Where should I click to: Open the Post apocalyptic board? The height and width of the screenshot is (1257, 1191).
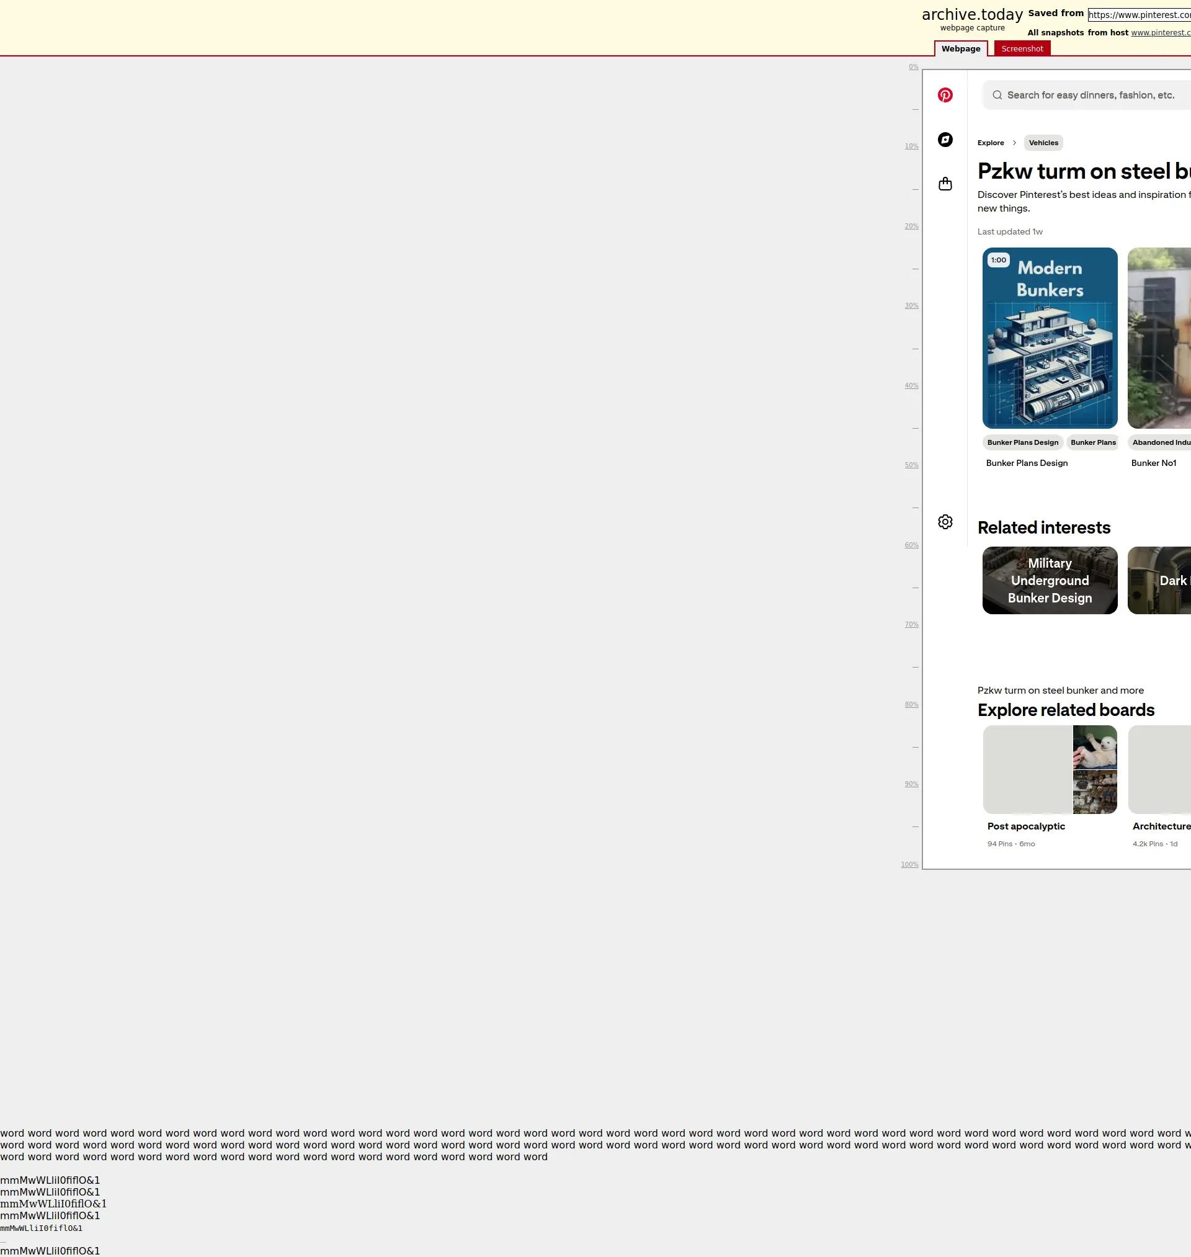1050,769
